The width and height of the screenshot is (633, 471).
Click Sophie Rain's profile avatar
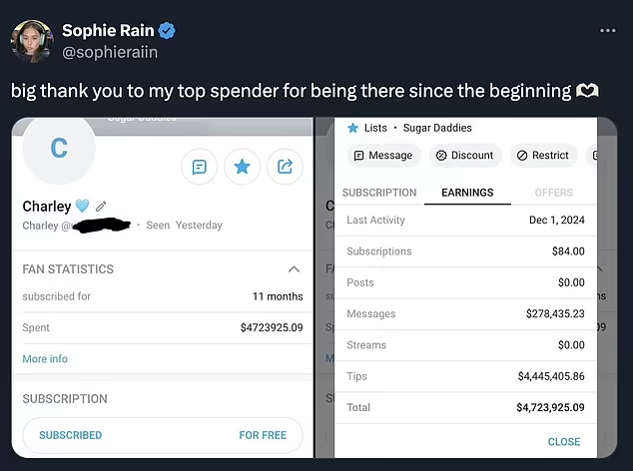32,40
